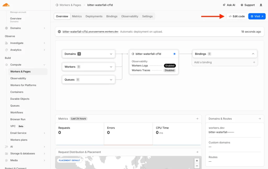Click the PLACEMENT: DEFAULT label
Screen dimensions: 268x169
(x=69, y=160)
